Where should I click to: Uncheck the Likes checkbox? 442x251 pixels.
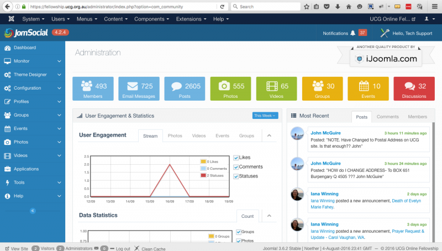tap(236, 158)
